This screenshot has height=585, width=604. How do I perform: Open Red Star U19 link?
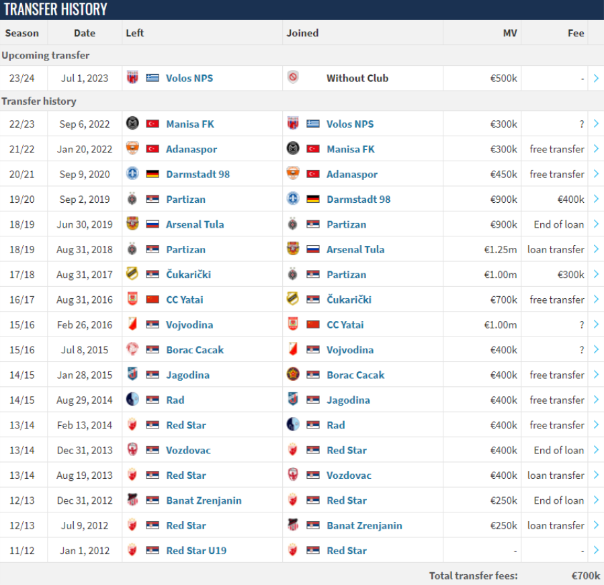click(x=196, y=550)
